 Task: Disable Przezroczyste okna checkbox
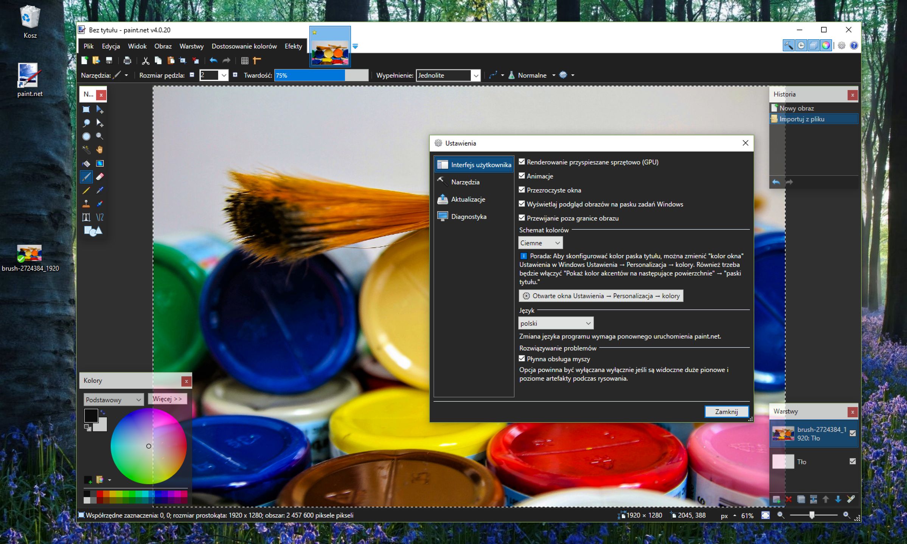coord(522,190)
